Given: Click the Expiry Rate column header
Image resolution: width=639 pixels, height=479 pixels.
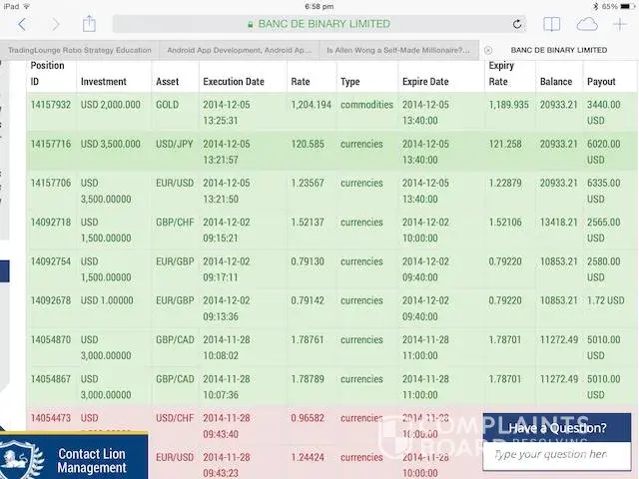Looking at the screenshot, I should tap(501, 73).
